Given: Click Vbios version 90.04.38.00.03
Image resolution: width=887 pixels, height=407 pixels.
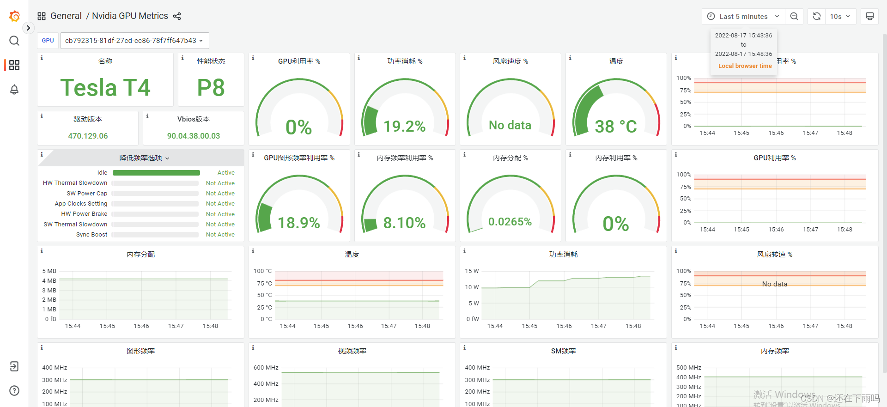Looking at the screenshot, I should pos(194,136).
